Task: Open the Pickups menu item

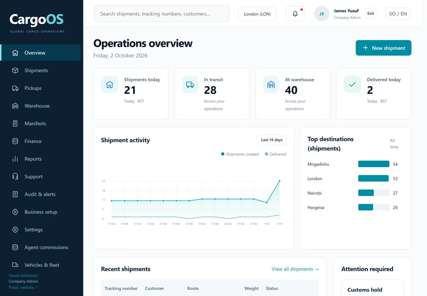Action: click(41, 88)
